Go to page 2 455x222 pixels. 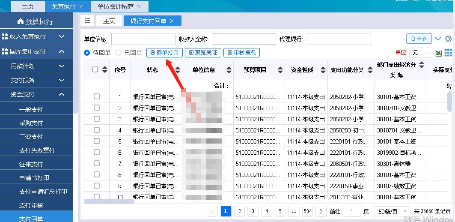coord(239,211)
